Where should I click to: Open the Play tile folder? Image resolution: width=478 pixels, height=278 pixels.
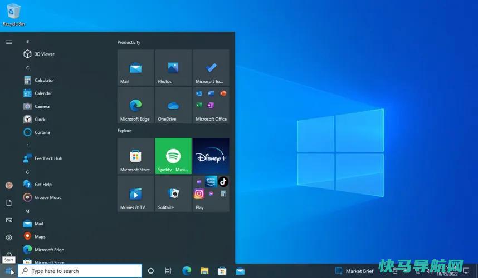(211, 193)
